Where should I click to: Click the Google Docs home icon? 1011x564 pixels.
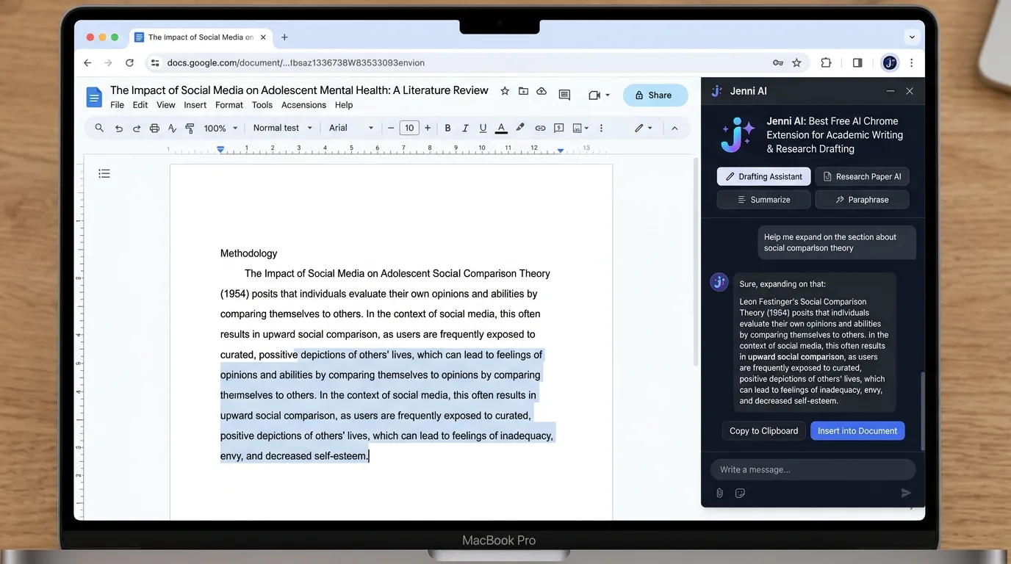pyautogui.click(x=94, y=97)
